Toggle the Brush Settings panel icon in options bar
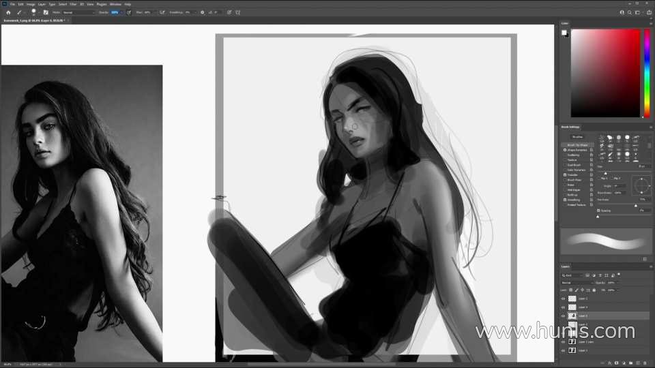The width and height of the screenshot is (655, 368). (46, 12)
